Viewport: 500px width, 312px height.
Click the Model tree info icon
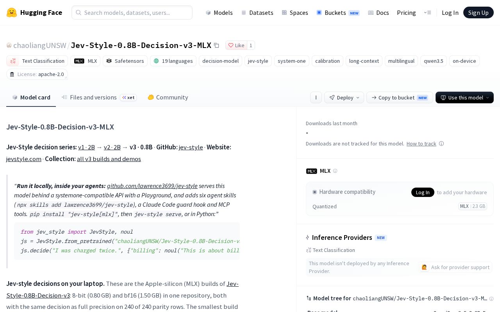click(x=491, y=299)
